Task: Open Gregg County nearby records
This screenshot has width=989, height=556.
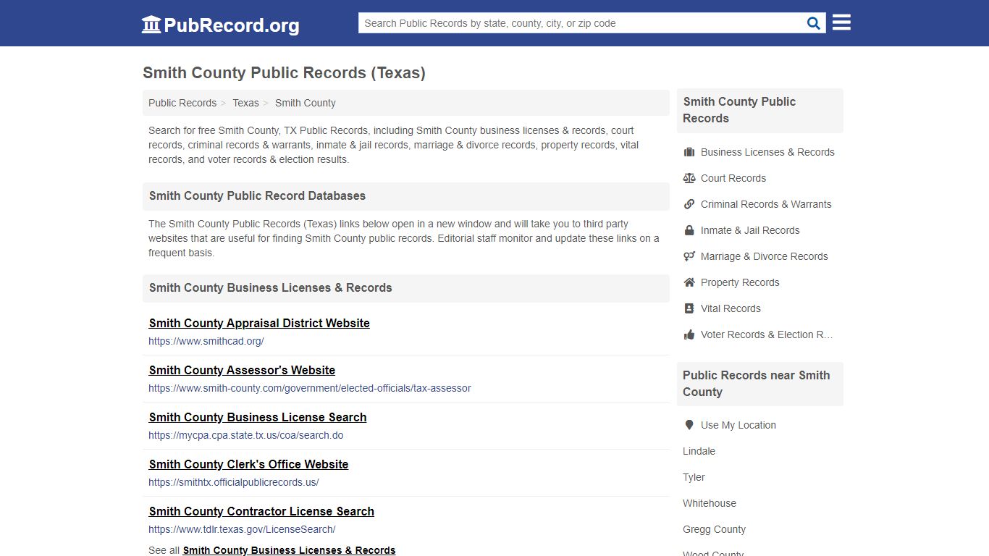Action: point(714,529)
